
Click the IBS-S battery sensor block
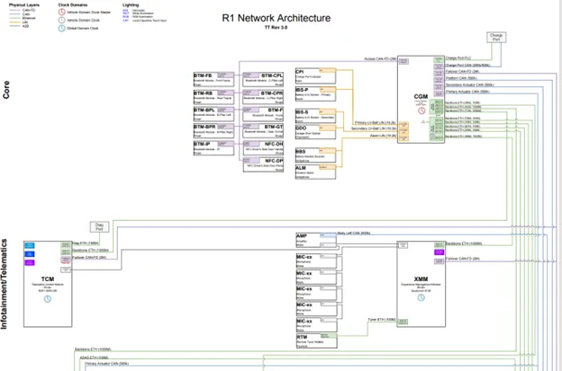click(315, 116)
